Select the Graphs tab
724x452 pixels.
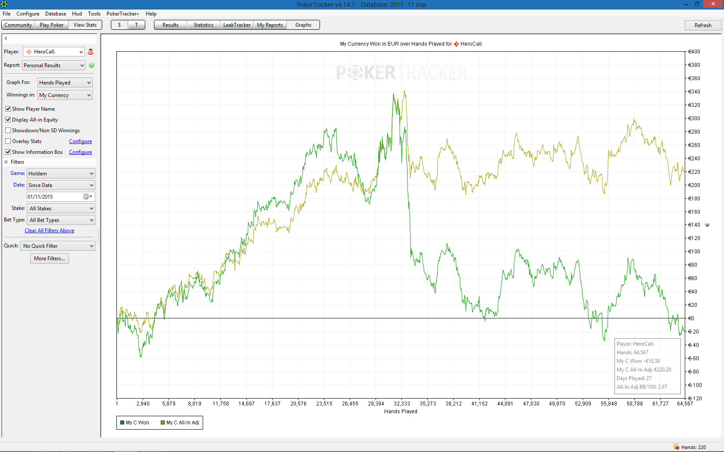(x=303, y=25)
